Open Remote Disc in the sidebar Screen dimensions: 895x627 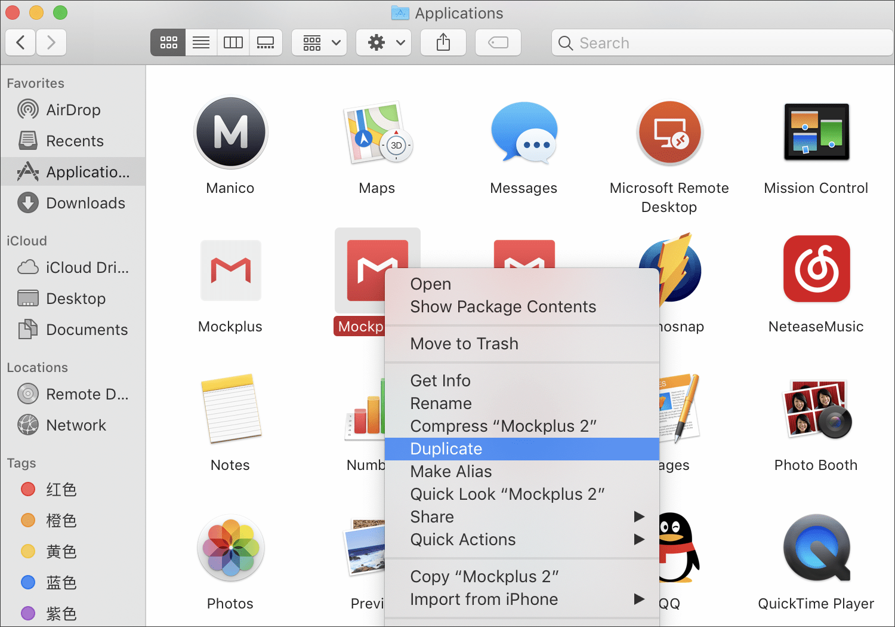tap(73, 394)
